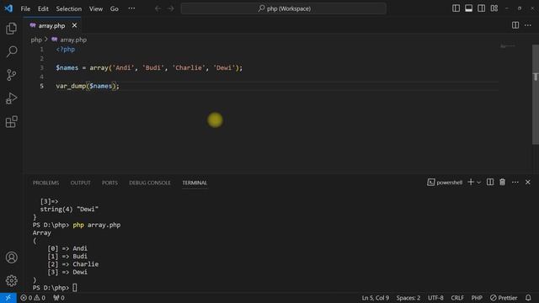Viewport: 539px width, 303px height.
Task: Click the editor vertical scrollbar
Action: pos(536,94)
